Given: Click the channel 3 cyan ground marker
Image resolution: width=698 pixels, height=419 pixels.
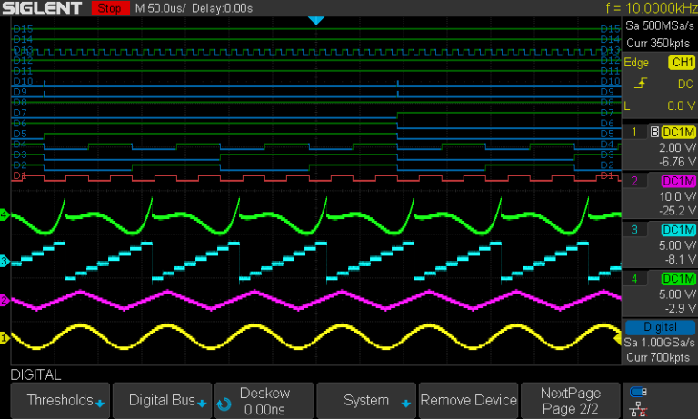Looking at the screenshot, I should tap(5, 262).
